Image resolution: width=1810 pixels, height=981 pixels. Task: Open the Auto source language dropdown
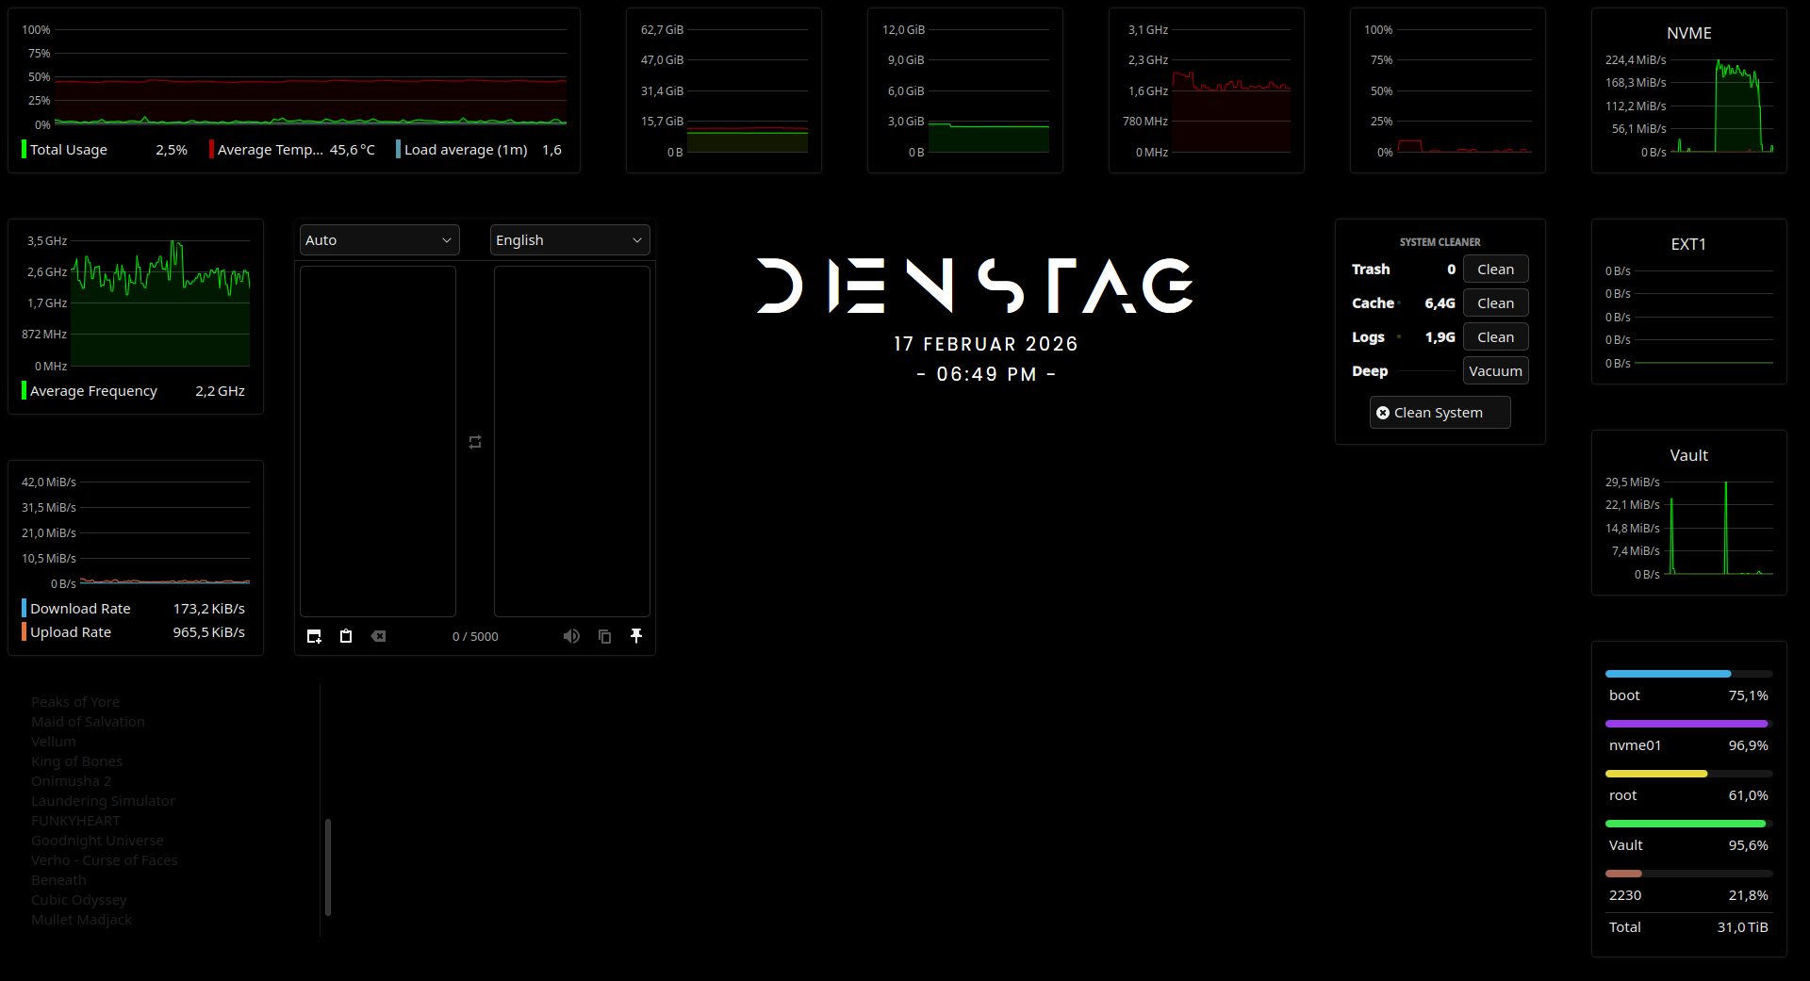[379, 240]
